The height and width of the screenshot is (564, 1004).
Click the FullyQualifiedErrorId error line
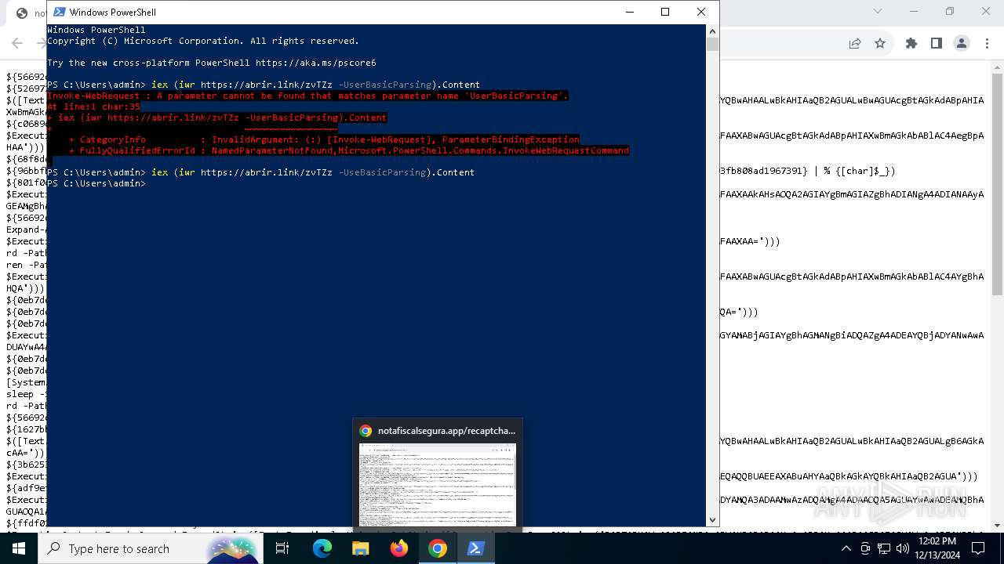click(349, 150)
